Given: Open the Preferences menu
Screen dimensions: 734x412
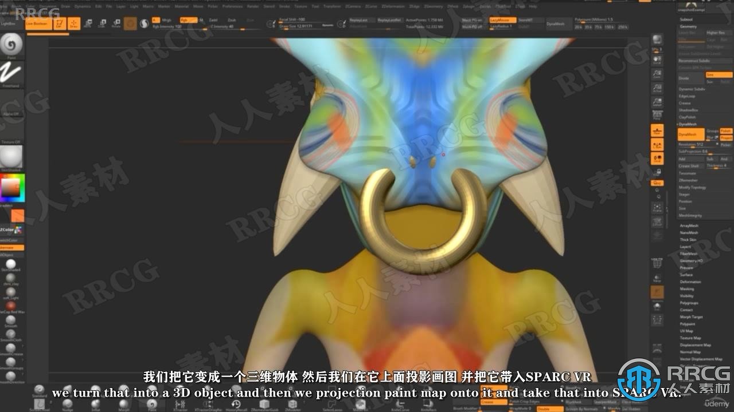Looking at the screenshot, I should tap(232, 6).
